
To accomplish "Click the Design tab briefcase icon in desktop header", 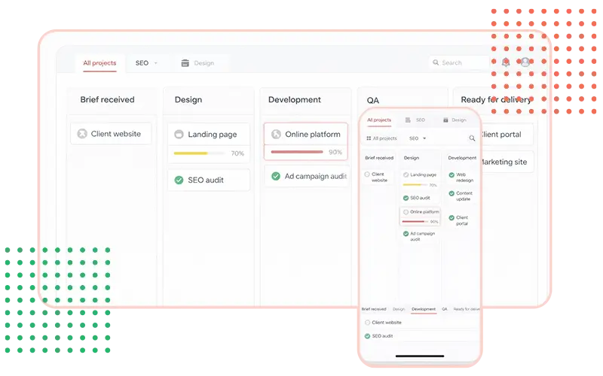I will pyautogui.click(x=185, y=63).
